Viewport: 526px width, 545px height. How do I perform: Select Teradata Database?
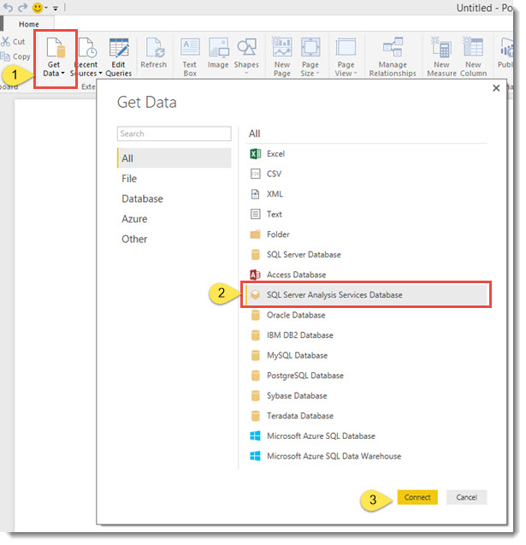click(367, 416)
